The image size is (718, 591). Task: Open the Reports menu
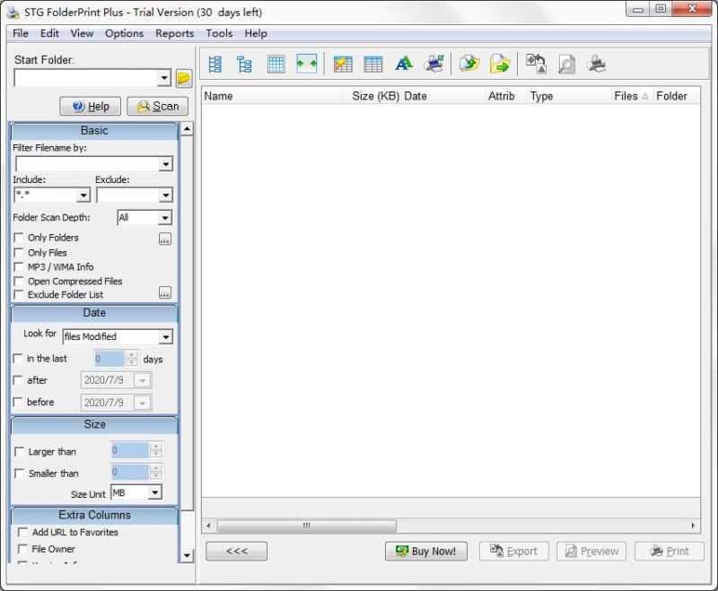tap(174, 33)
